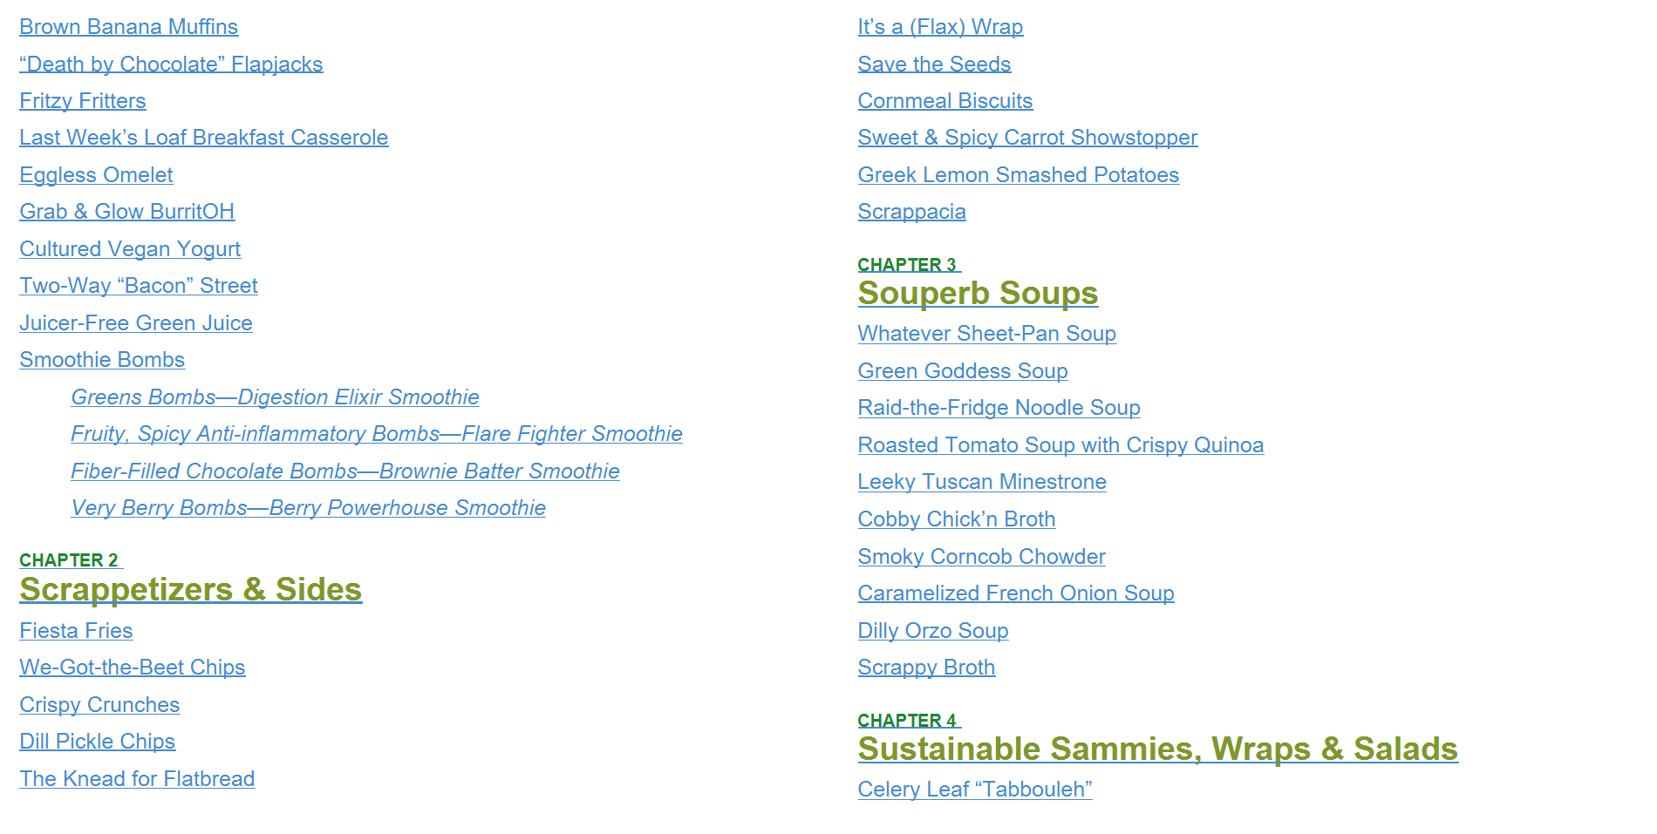1657x834 pixels.
Task: Open the Souperb Soups chapter heading
Action: point(978,294)
